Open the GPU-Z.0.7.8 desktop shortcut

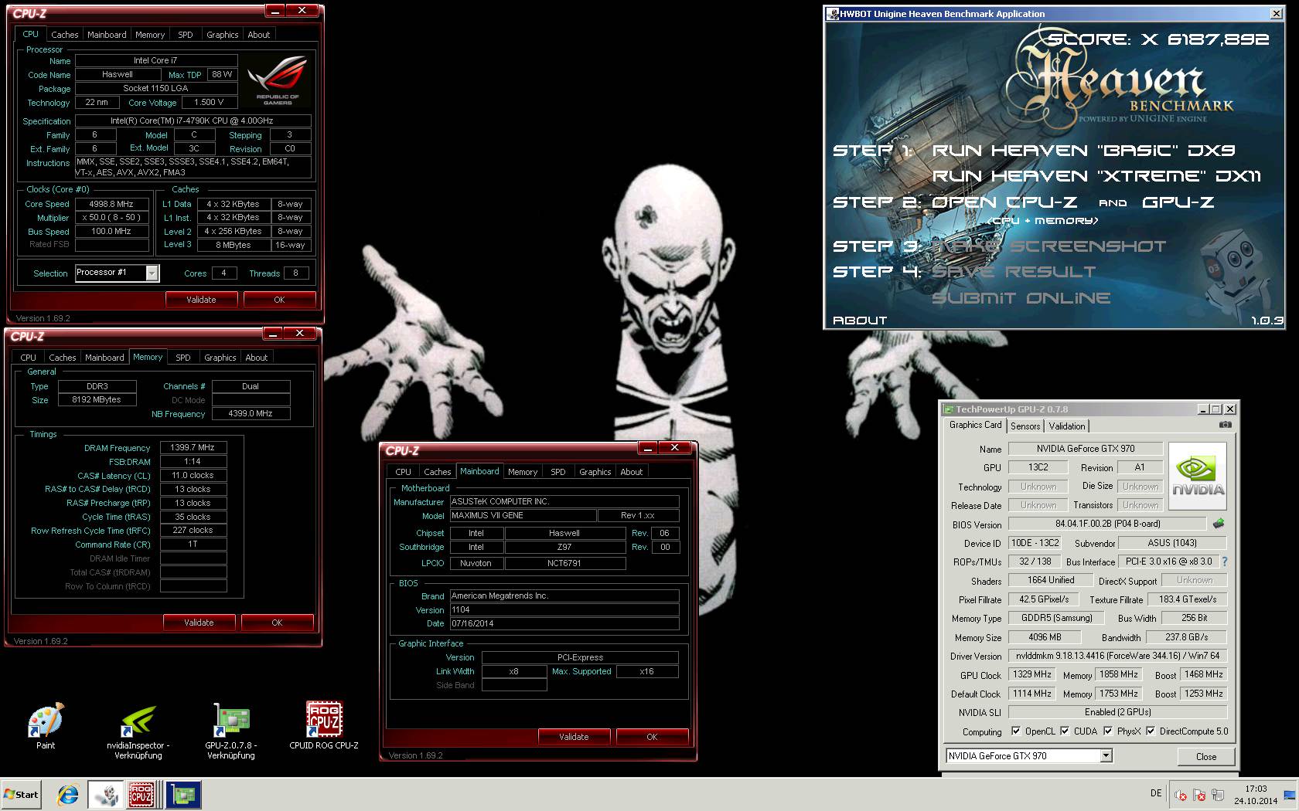[230, 731]
